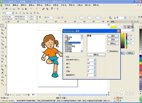Viewport: 142px width, 103px height.
Task: Click the Cut scissors icon
Action: click(x=19, y=9)
